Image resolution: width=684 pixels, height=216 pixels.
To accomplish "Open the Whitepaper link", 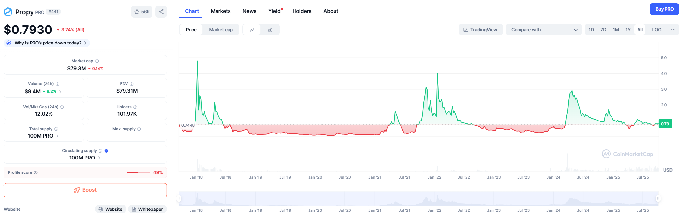I will pyautogui.click(x=147, y=209).
